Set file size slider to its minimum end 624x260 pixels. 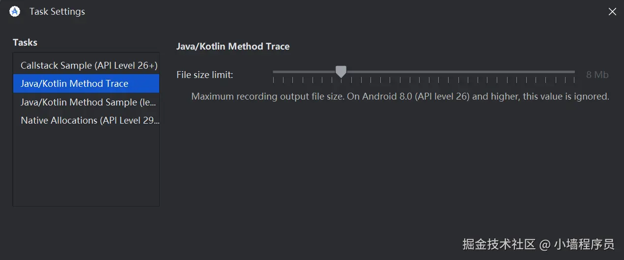(274, 72)
